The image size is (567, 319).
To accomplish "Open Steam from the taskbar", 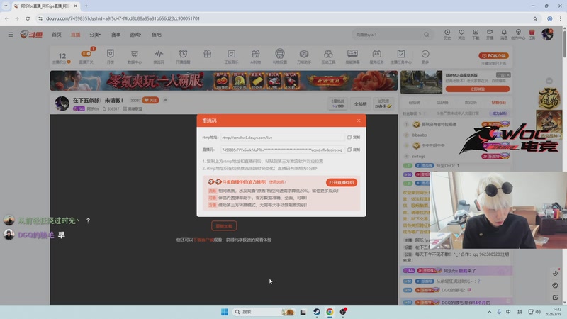I will point(316,312).
